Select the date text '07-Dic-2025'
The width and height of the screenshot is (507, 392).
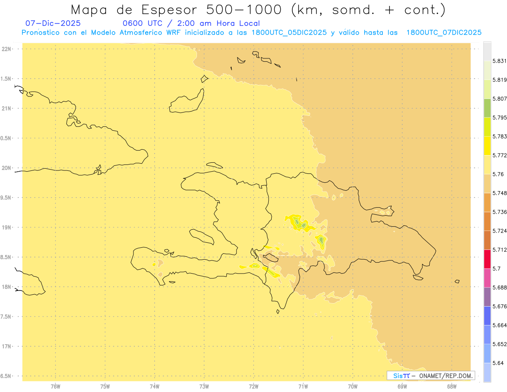click(53, 23)
